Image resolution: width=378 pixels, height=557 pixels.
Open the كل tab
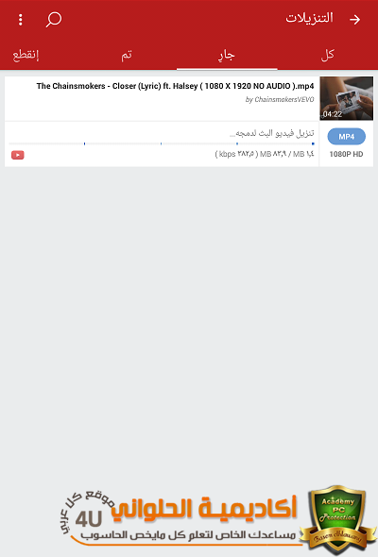328,55
